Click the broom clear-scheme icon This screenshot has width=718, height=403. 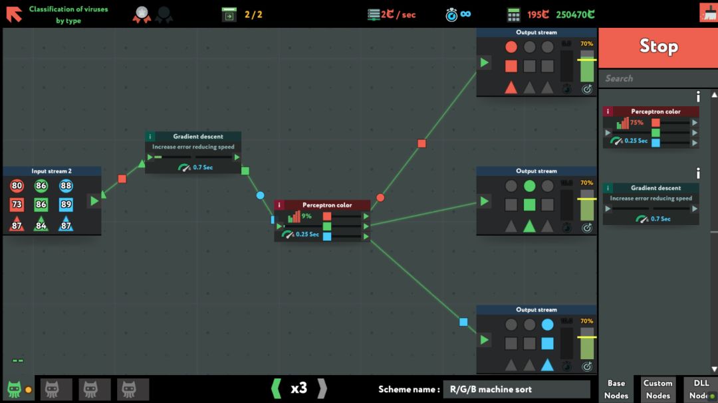click(x=709, y=13)
